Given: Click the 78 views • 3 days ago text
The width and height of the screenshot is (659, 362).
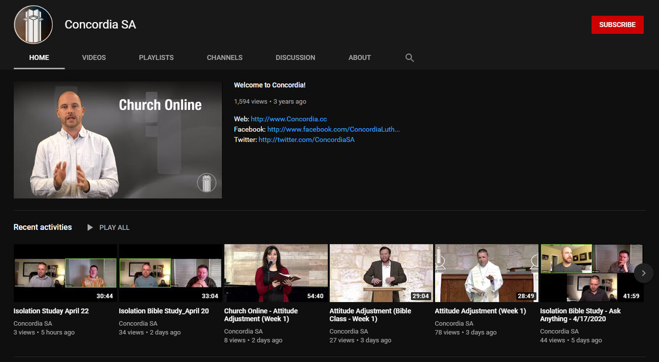Looking at the screenshot, I should (466, 333).
